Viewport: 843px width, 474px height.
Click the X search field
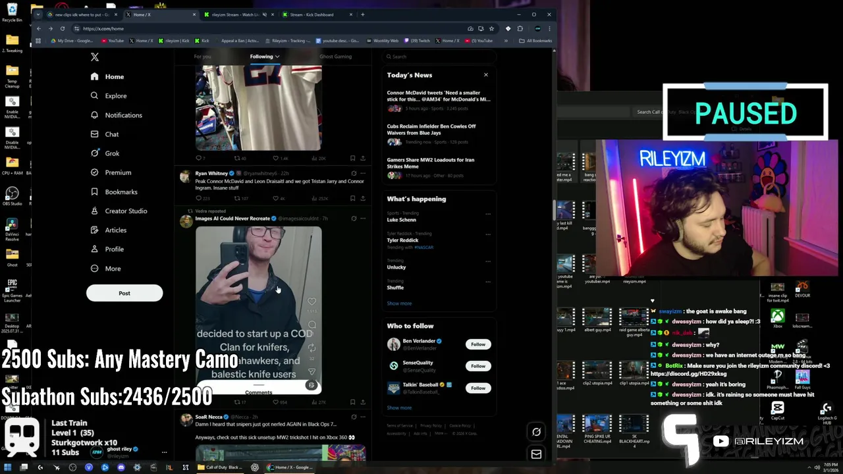pyautogui.click(x=439, y=57)
